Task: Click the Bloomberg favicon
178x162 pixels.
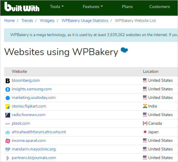Action: point(8,81)
